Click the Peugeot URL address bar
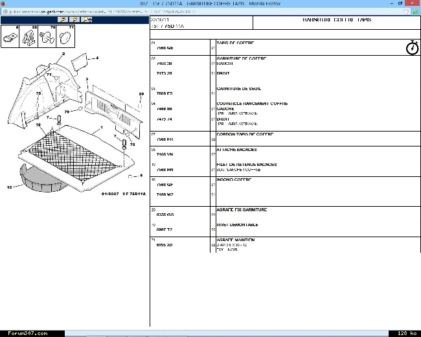 (x=204, y=12)
